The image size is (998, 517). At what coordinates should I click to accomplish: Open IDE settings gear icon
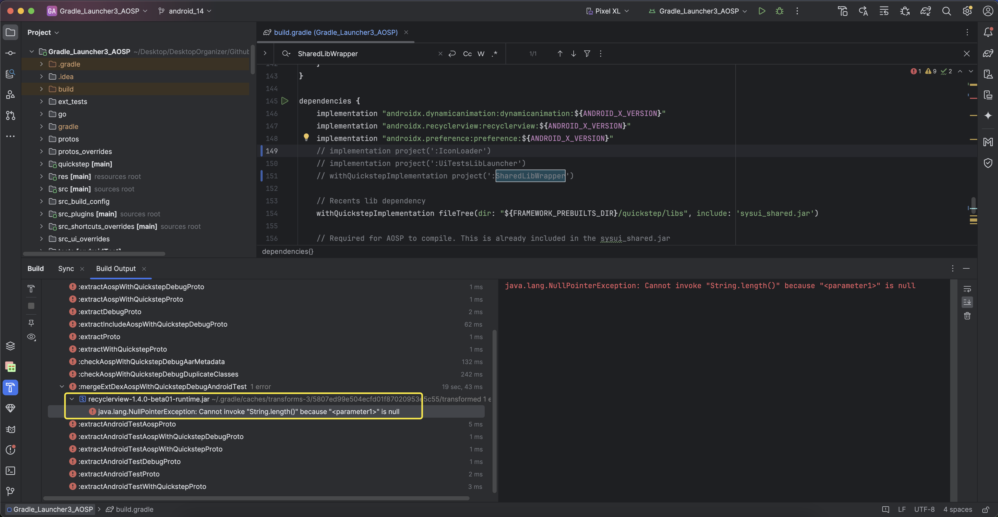pyautogui.click(x=967, y=11)
